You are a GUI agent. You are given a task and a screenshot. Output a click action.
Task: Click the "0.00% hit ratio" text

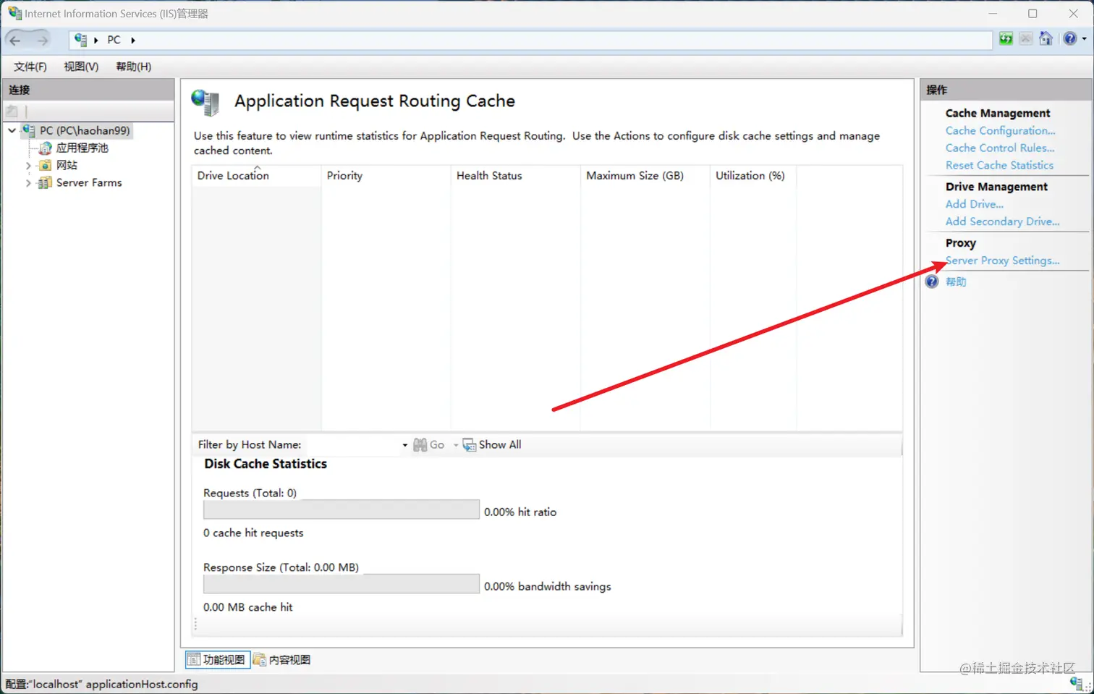(520, 512)
